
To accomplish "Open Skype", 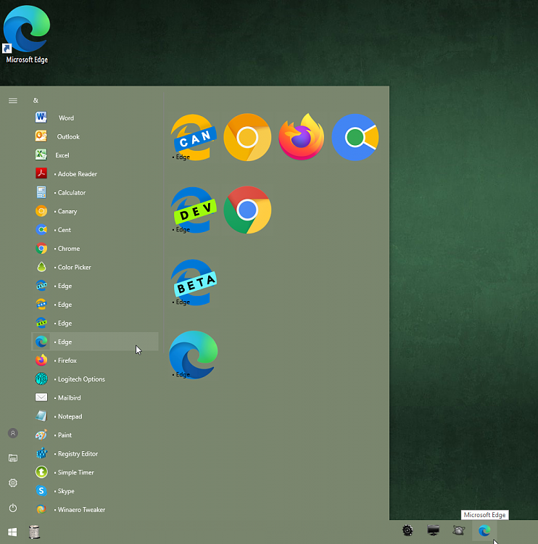I will (x=95, y=491).
